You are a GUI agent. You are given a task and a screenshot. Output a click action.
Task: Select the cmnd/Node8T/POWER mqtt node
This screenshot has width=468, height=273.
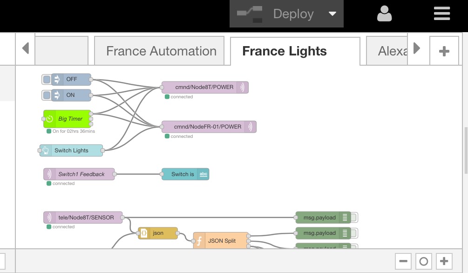point(205,88)
